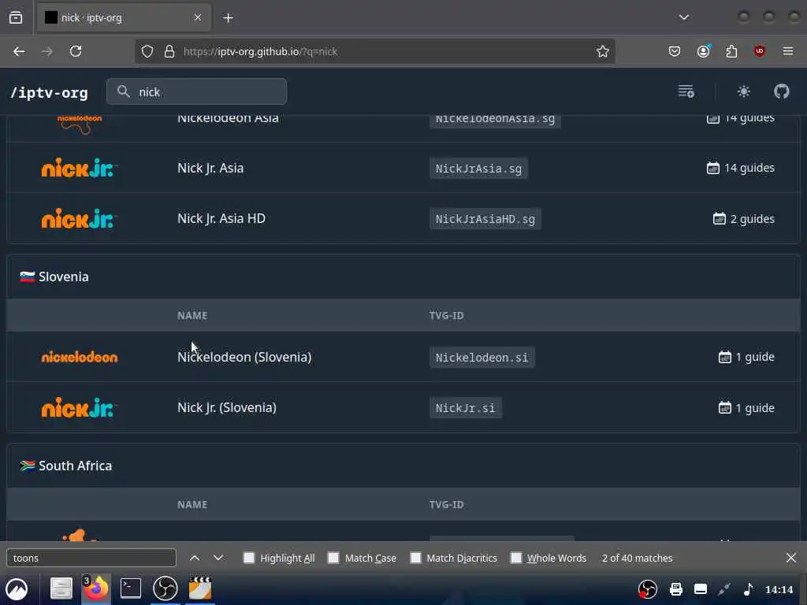This screenshot has height=605, width=807.
Task: Switch to Firefox in the taskbar
Action: [95, 588]
